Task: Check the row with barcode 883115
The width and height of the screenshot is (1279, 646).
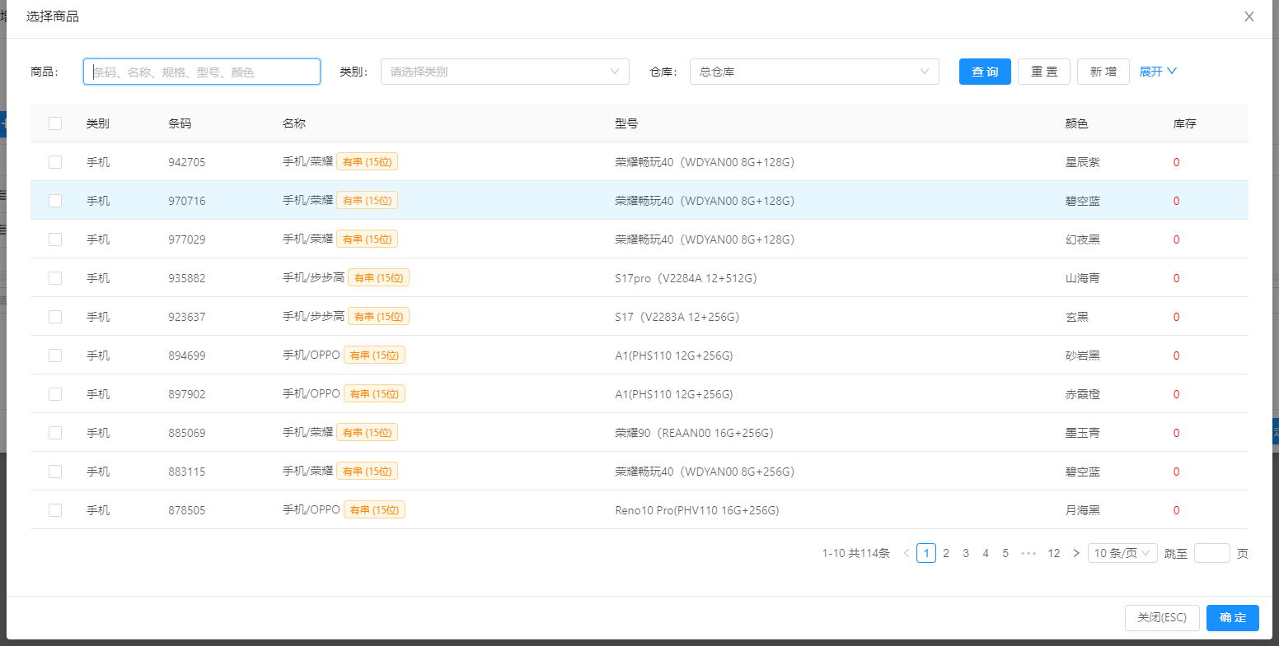Action: (55, 472)
